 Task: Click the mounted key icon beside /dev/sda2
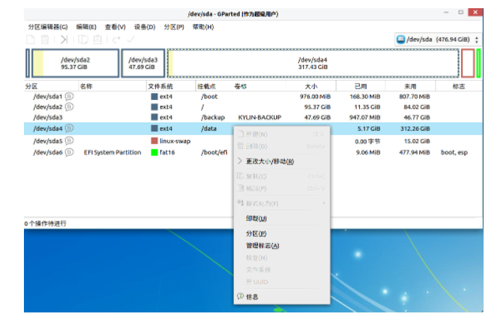69,107
